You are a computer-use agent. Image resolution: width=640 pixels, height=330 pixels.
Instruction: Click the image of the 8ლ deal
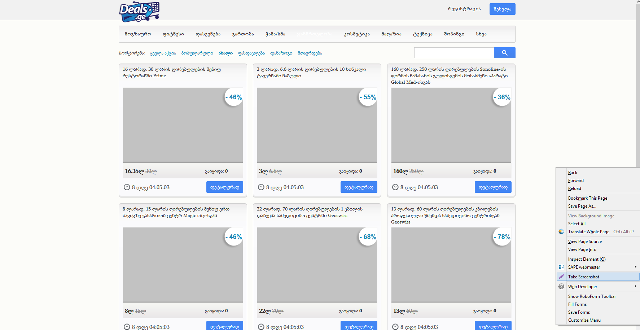click(183, 265)
